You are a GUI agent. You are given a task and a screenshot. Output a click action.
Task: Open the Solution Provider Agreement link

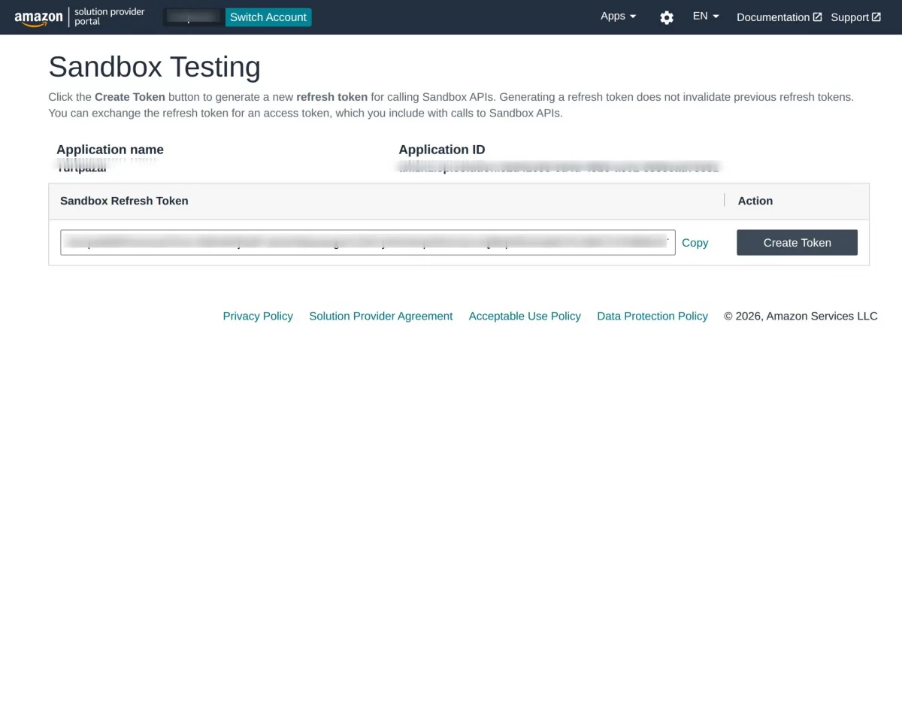(380, 316)
